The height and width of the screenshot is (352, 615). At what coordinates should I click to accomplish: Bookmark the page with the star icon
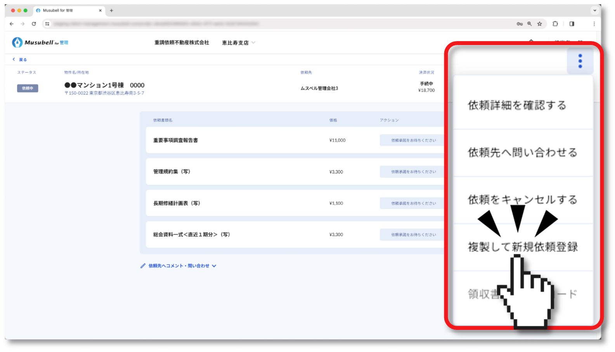tap(539, 24)
